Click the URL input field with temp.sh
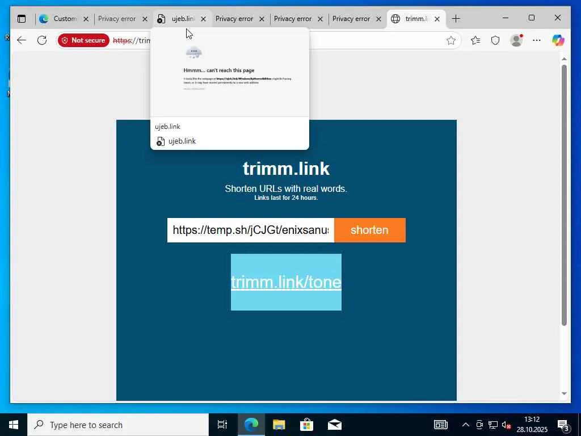Screen dimensions: 581x436 251,230
